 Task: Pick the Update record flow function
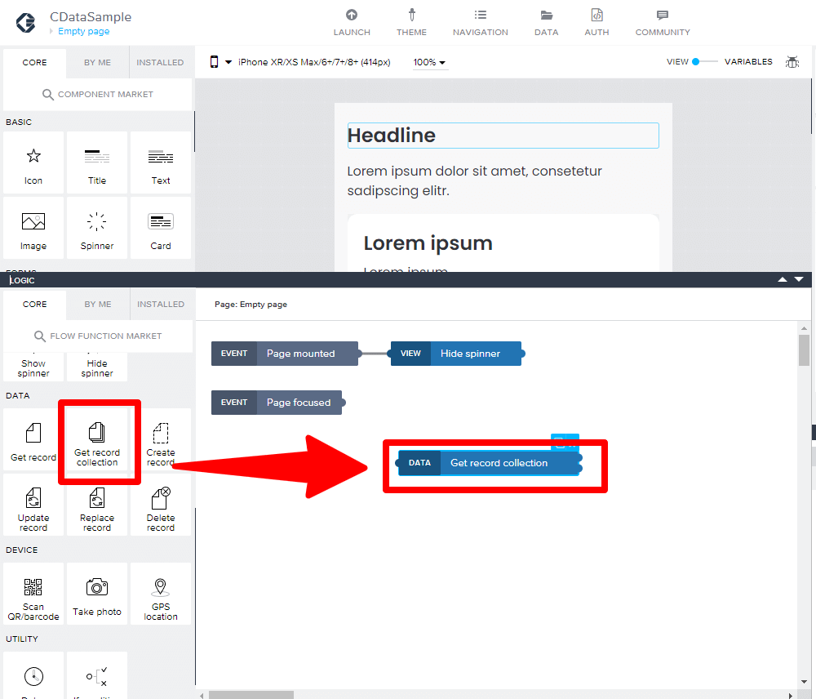(x=33, y=505)
